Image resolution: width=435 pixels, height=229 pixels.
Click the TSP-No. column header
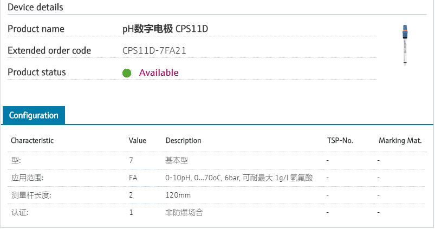[340, 141]
